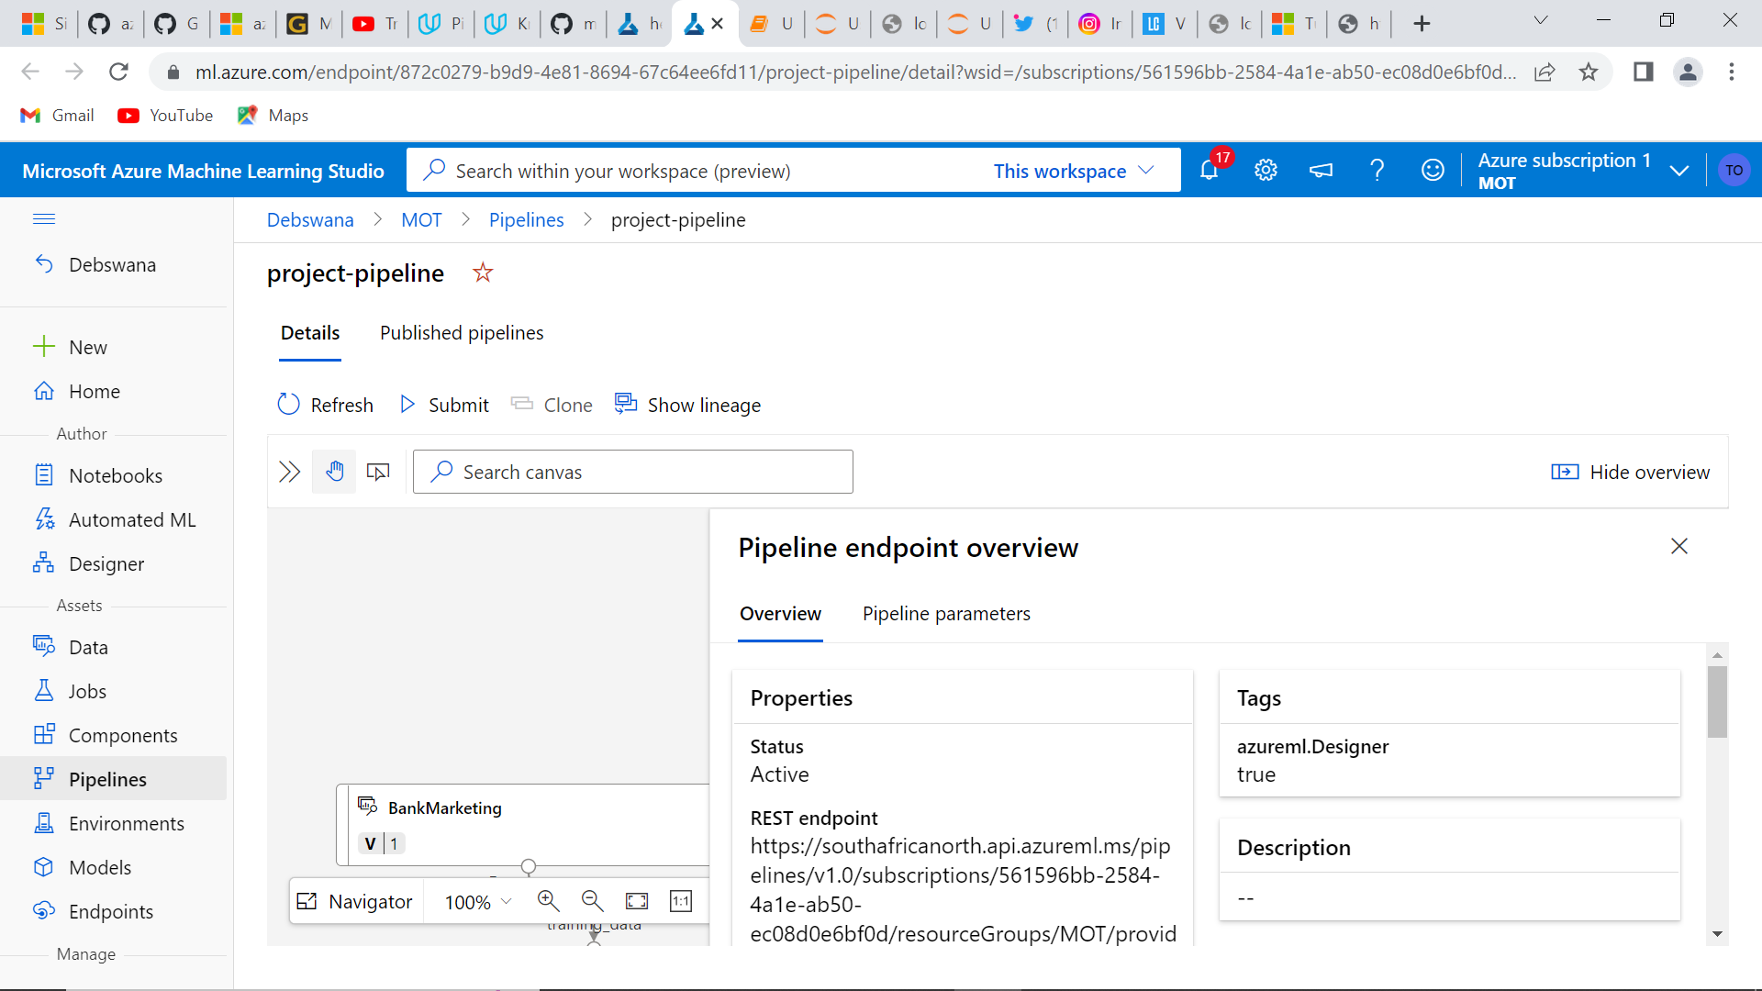
Task: Click the feedback megaphone icon
Action: (1321, 171)
